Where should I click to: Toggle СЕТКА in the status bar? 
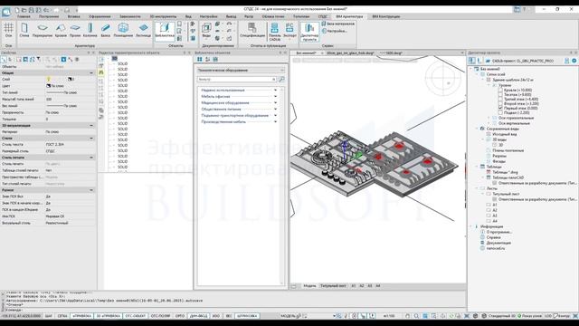pos(62,316)
